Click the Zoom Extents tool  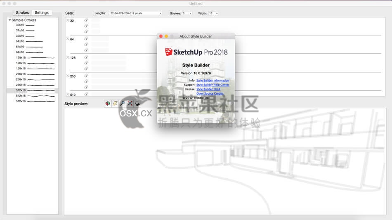pos(130,103)
